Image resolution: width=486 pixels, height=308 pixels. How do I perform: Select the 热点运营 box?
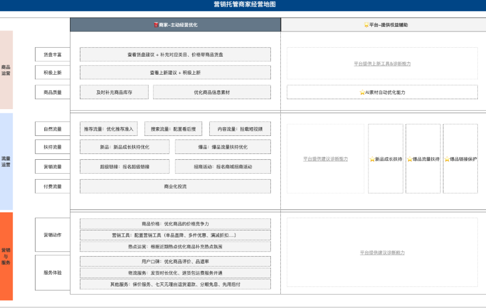click(175, 247)
